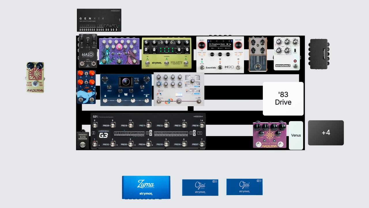Select the Halo dual echo pedal
369x208 pixels.
[88, 51]
